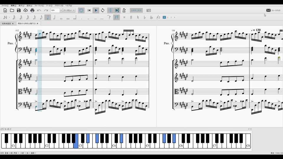Select voice 1
The height and width of the screenshot is (159, 283).
pos(164,17)
